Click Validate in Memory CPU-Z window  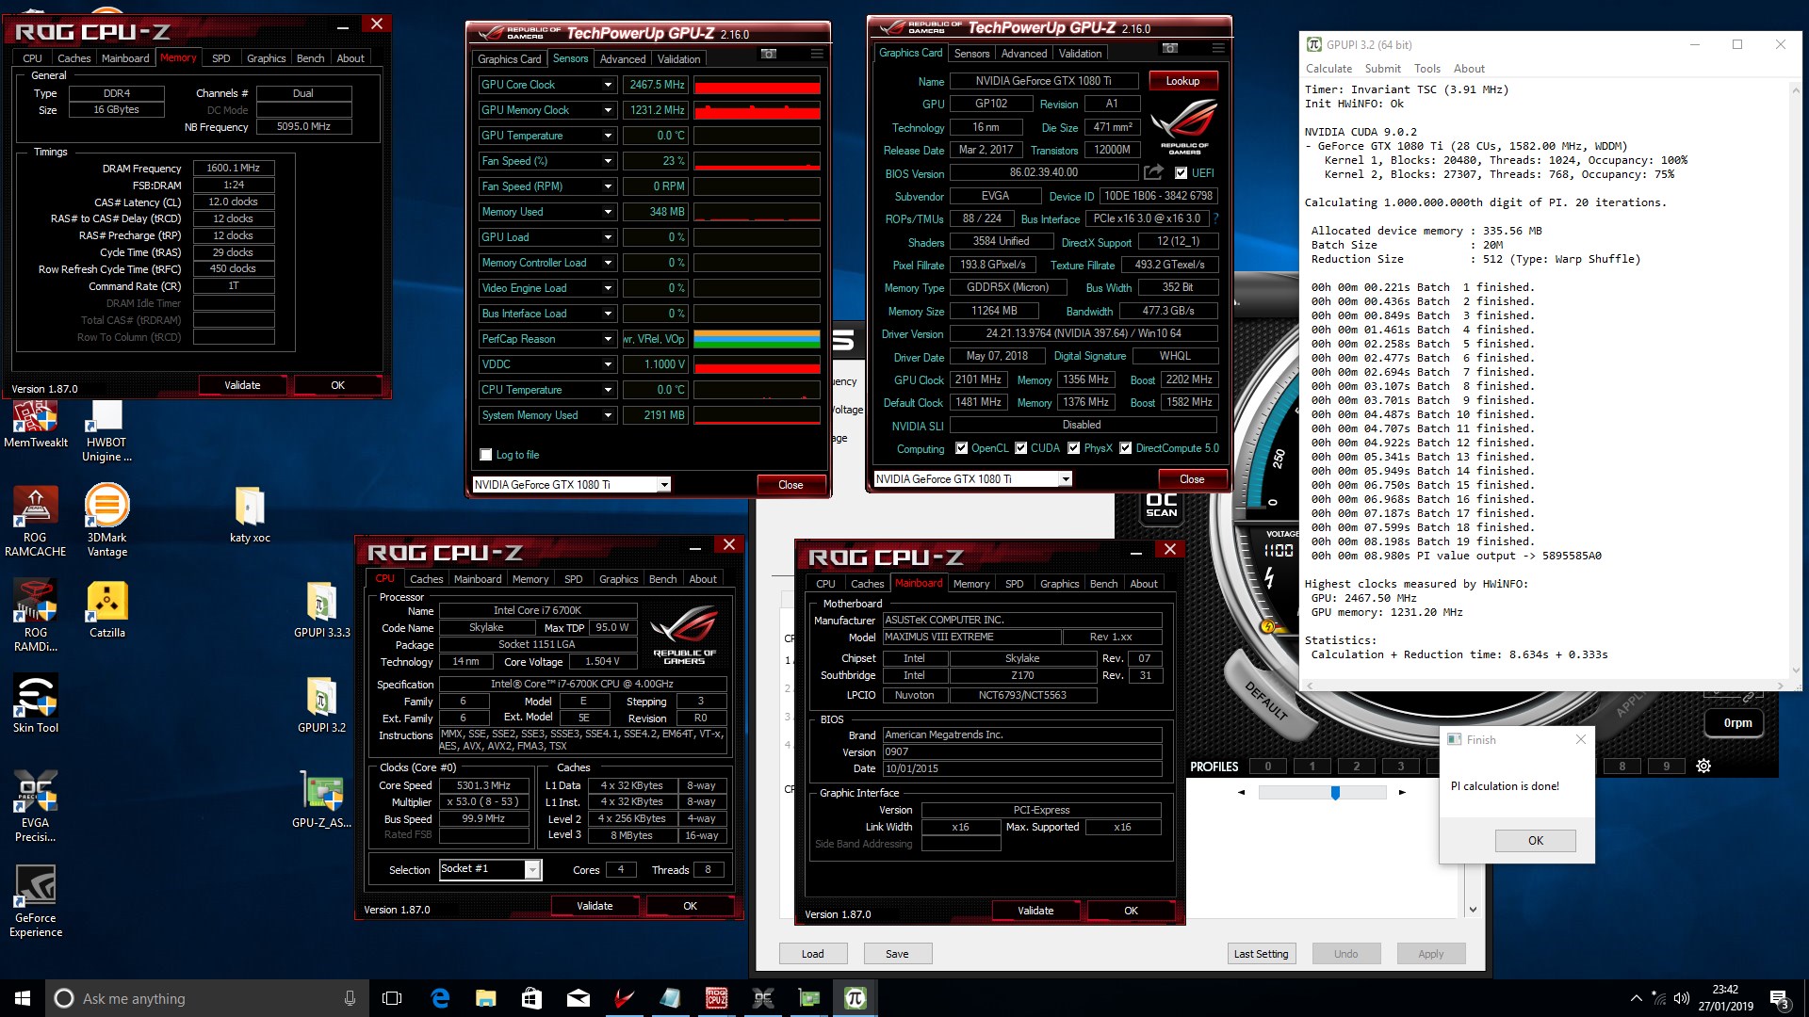coord(242,385)
